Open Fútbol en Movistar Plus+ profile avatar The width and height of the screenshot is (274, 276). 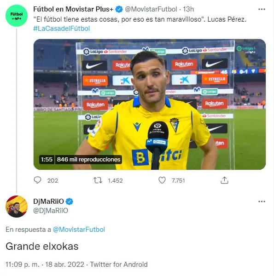[17, 16]
